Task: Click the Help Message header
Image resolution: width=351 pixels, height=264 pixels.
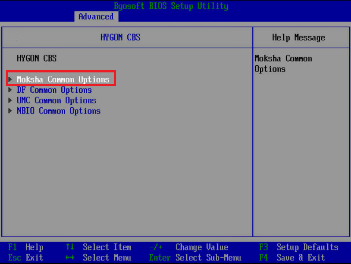Action: tap(299, 38)
